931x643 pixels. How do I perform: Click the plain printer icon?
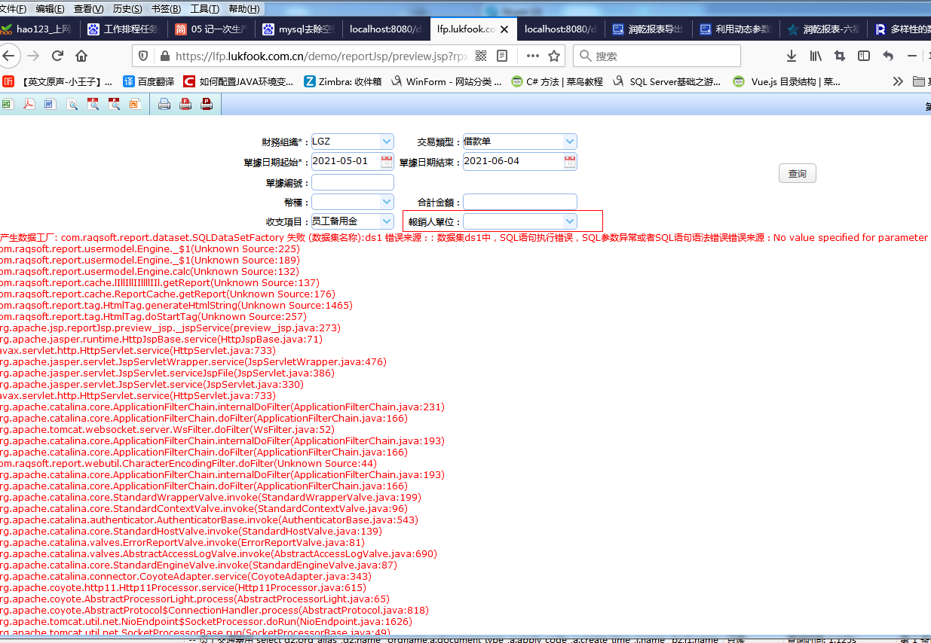(x=164, y=105)
